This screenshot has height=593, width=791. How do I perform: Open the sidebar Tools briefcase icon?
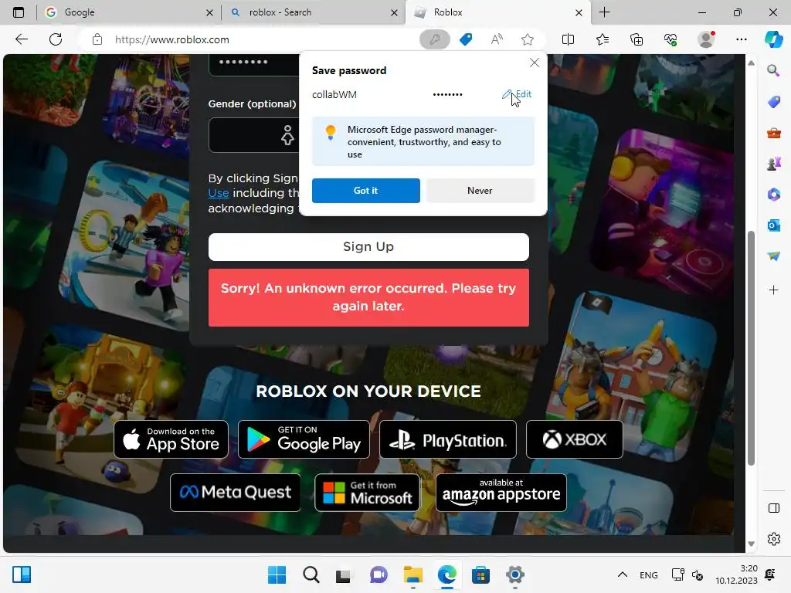pyautogui.click(x=773, y=133)
